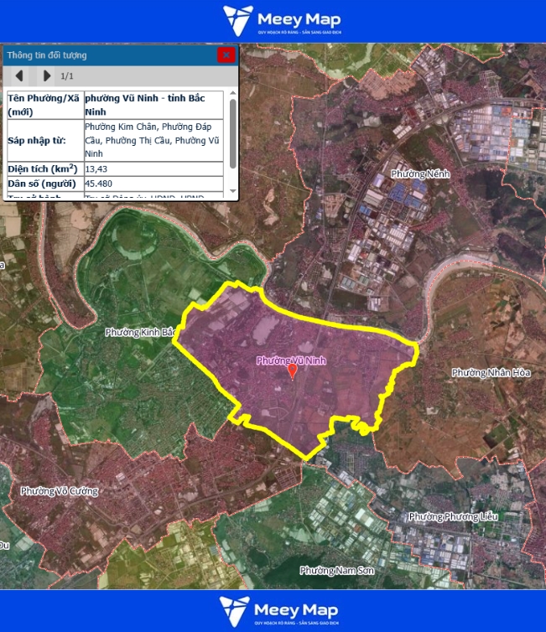Click the next record arrow in popup

click(46, 76)
